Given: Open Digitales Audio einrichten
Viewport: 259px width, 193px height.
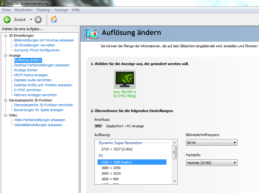Looking at the screenshot, I should point(33,80).
